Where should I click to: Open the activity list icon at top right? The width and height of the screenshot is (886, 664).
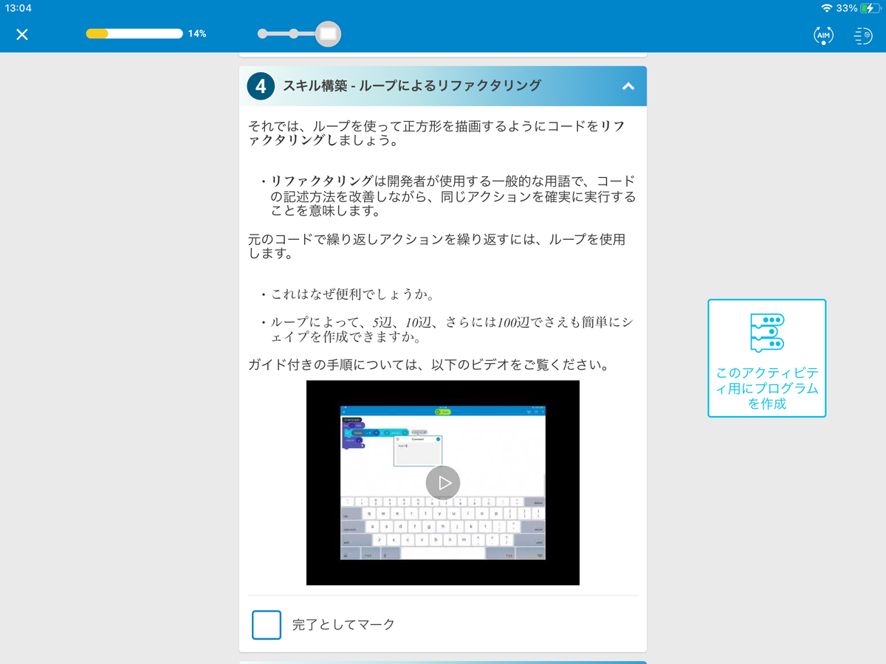pyautogui.click(x=862, y=35)
